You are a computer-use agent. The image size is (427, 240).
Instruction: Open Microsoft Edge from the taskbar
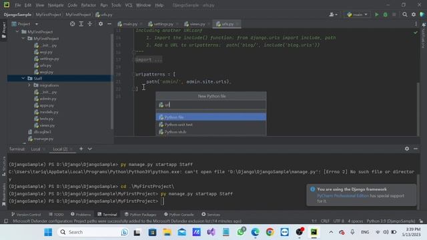[x=255, y=232]
